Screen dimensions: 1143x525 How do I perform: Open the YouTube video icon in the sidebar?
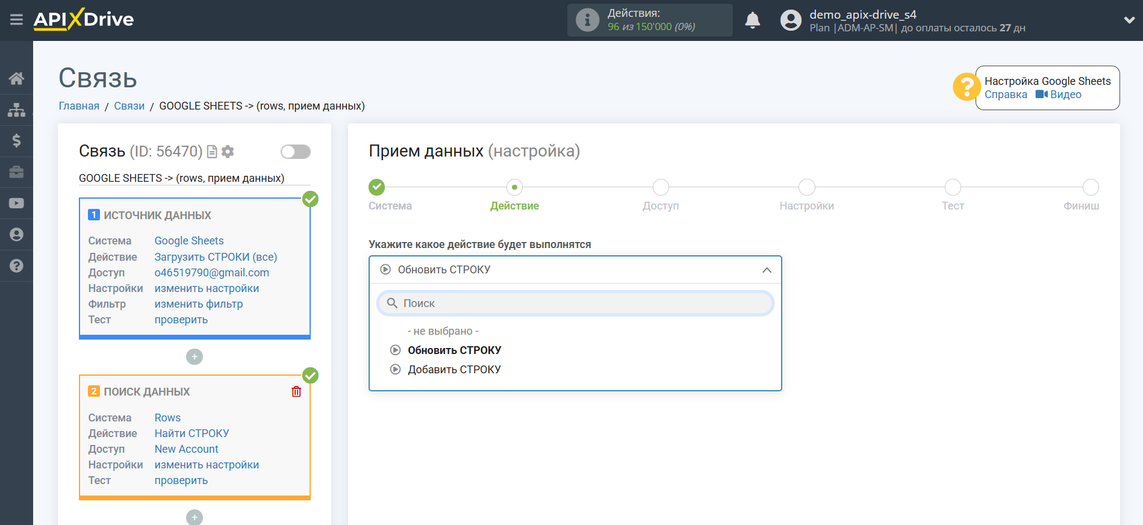click(x=16, y=203)
